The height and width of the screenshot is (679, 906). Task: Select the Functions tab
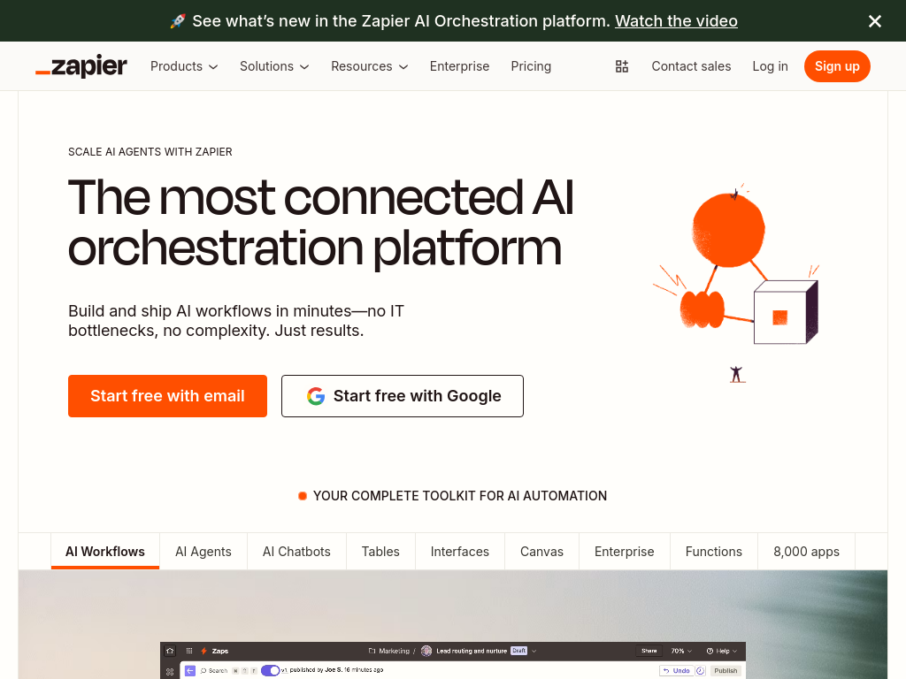click(x=714, y=552)
